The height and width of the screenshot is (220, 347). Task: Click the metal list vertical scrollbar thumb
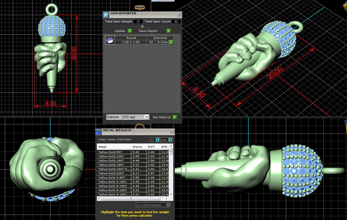[171, 151]
